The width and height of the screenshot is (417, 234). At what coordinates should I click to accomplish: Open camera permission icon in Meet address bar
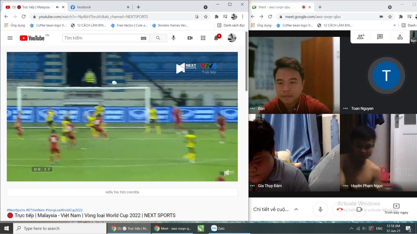[381, 17]
